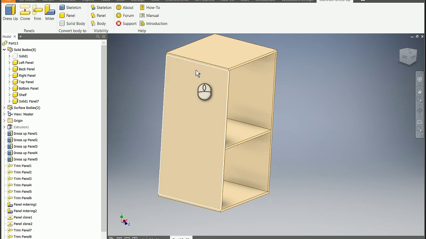Image resolution: width=426 pixels, height=239 pixels.
Task: Select Trim Panel4 feature
Action: pyautogui.click(x=20, y=185)
